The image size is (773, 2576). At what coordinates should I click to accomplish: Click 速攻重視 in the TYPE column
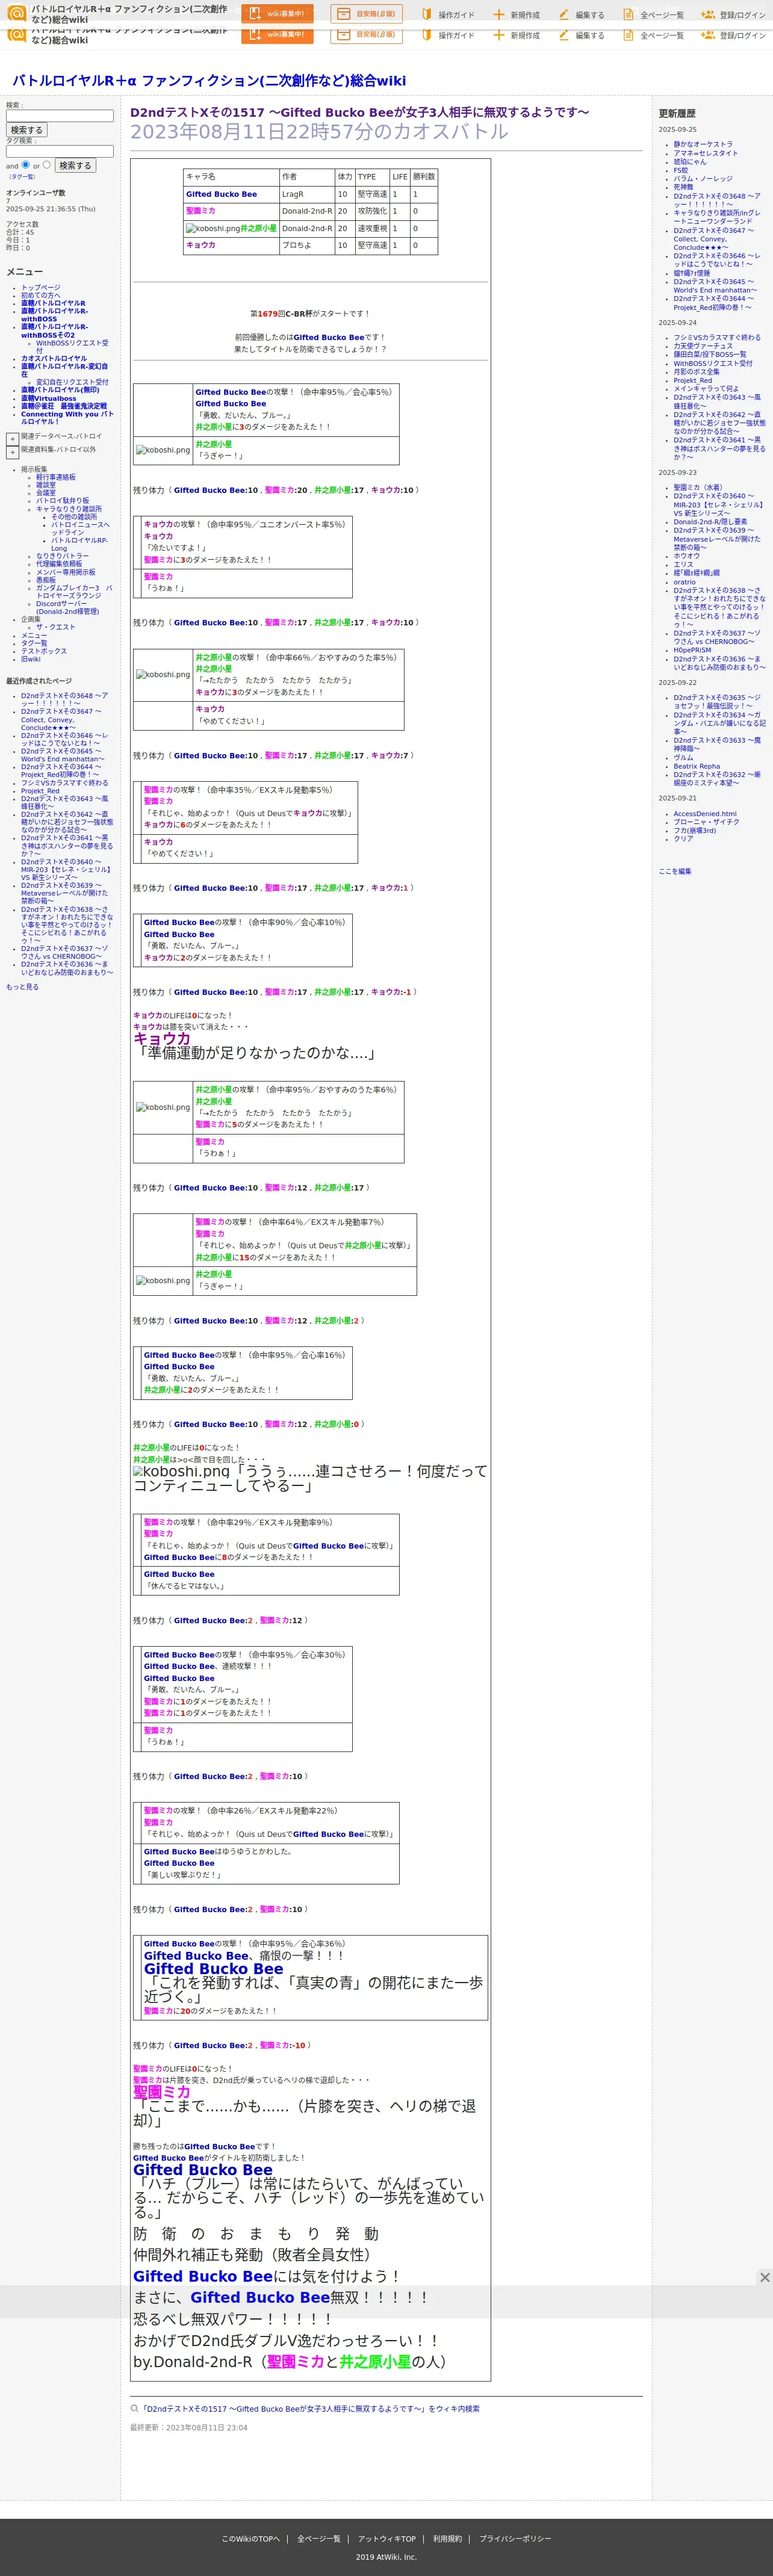click(x=372, y=228)
